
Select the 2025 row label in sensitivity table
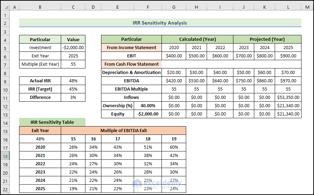[x=40, y=189]
